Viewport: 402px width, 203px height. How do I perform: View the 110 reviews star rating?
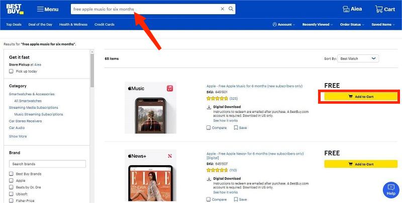[x=222, y=170]
